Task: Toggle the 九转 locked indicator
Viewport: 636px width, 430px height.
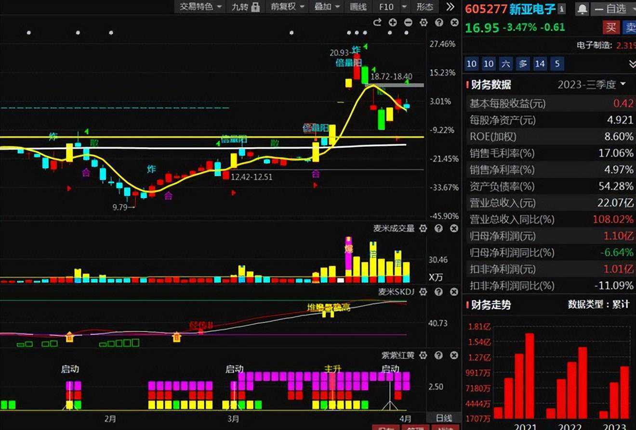Action: (246, 7)
